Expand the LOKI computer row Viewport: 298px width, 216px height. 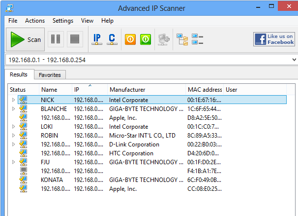[13, 127]
